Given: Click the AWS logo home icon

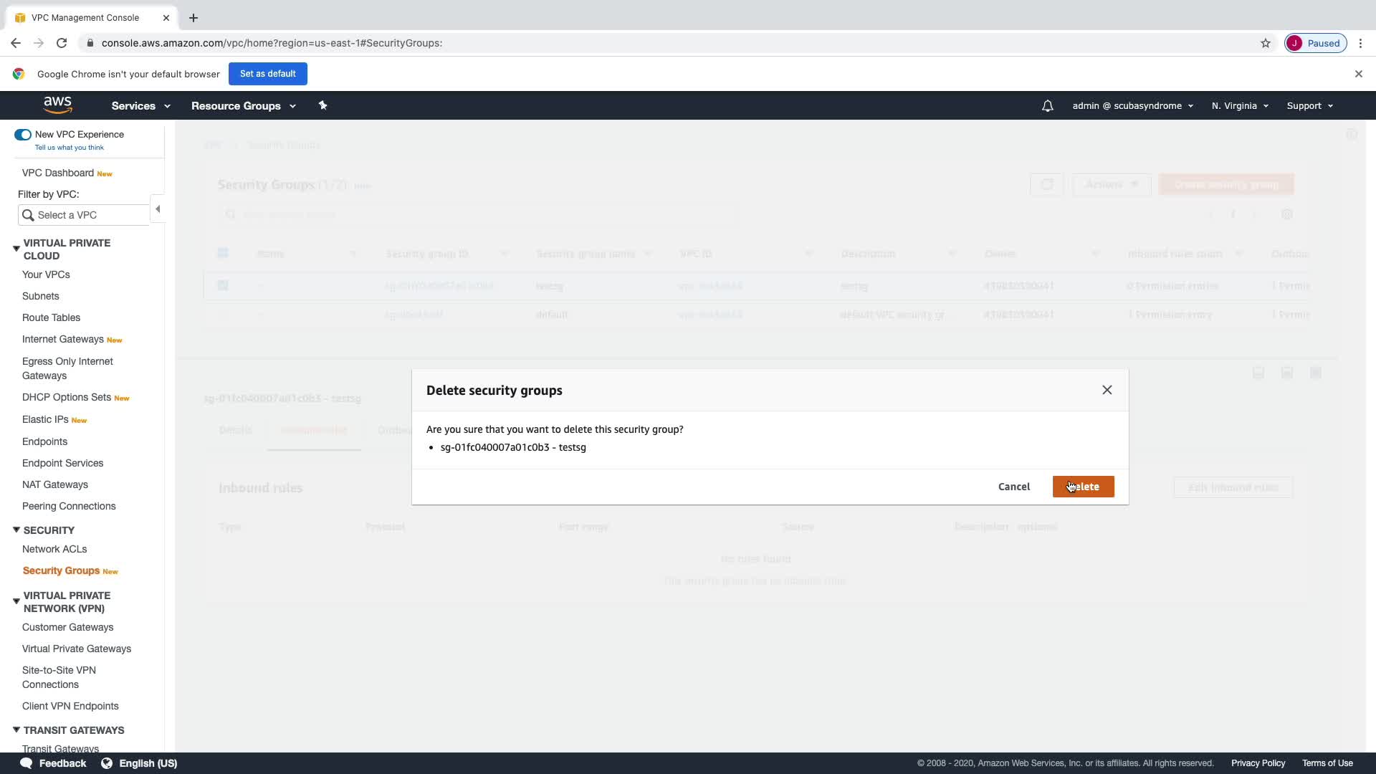Looking at the screenshot, I should [57, 105].
